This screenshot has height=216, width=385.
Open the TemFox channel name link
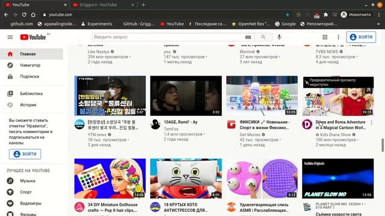pyautogui.click(x=171, y=129)
